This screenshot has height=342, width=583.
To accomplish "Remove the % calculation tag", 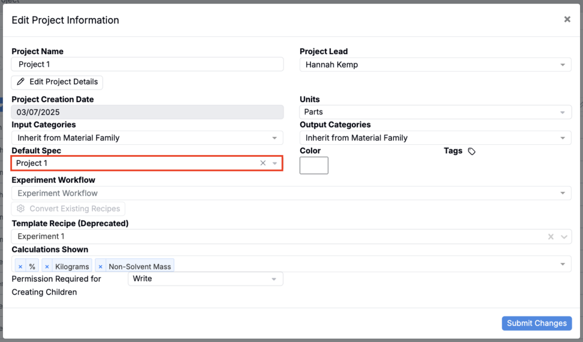I will click(x=20, y=266).
